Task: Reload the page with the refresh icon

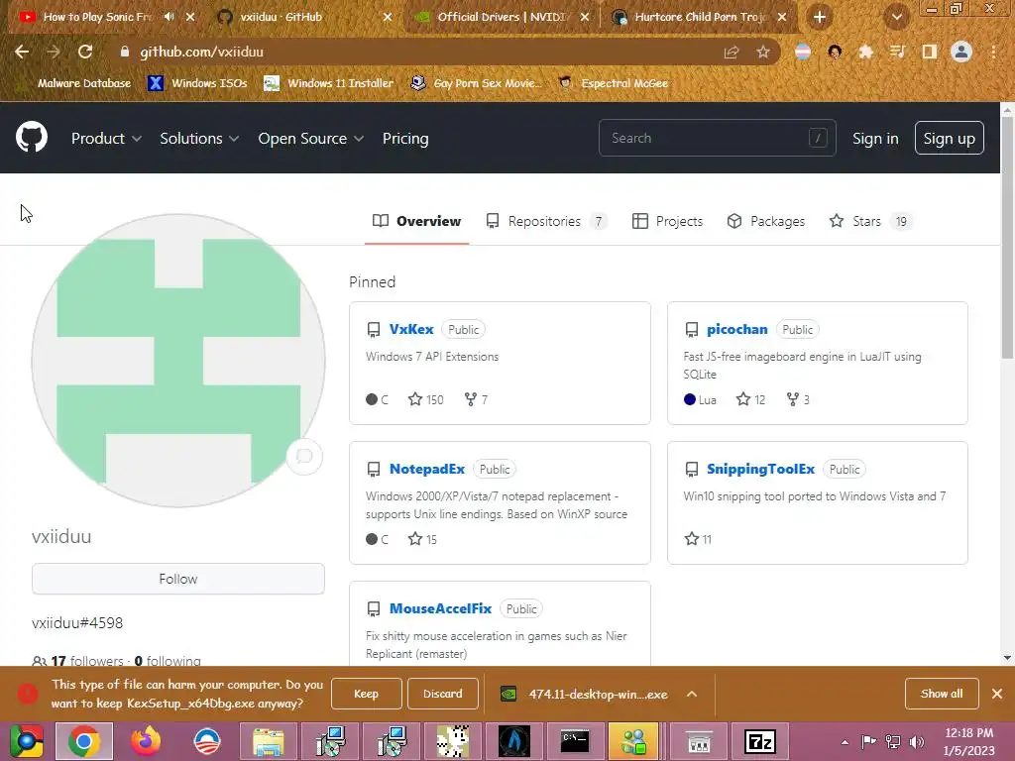Action: pyautogui.click(x=85, y=52)
